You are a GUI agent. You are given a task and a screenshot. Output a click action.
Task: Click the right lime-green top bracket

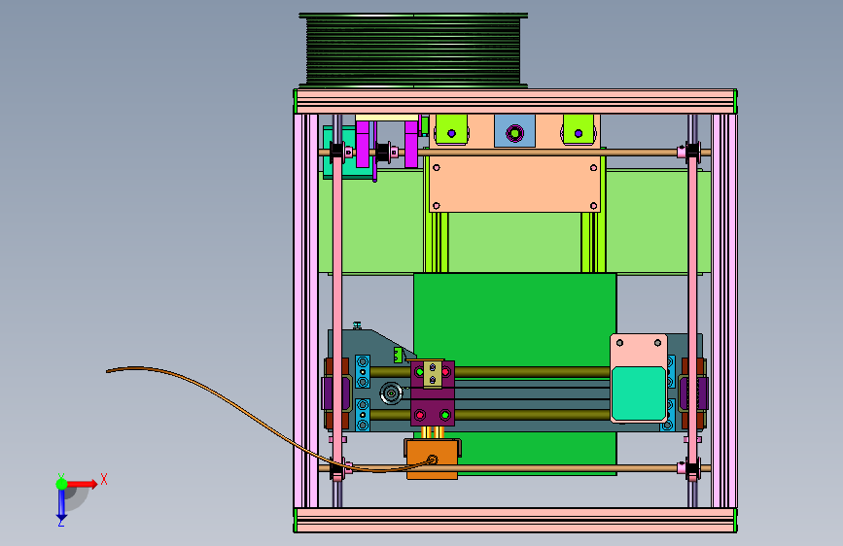[579, 129]
